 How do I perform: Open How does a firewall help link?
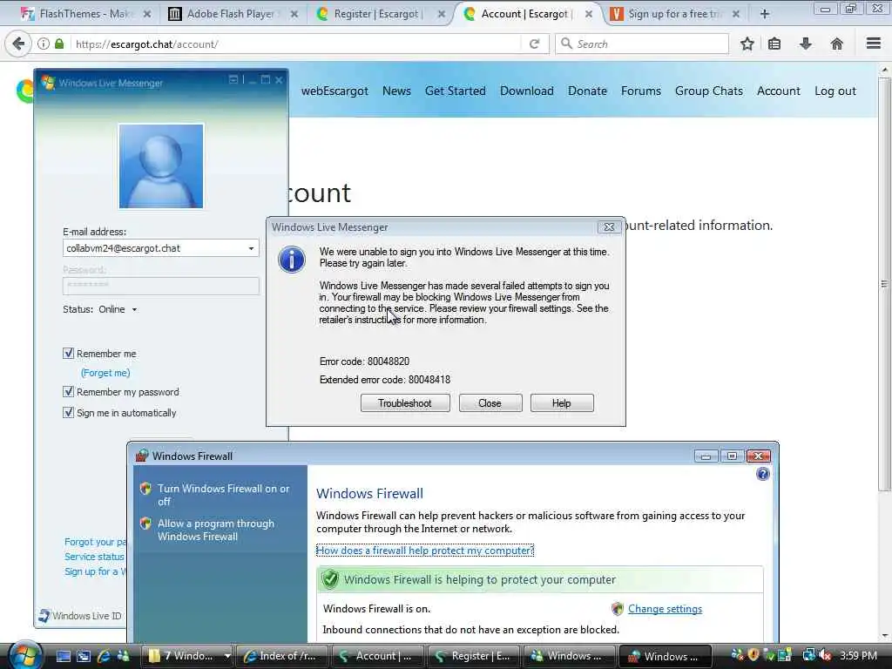point(425,551)
